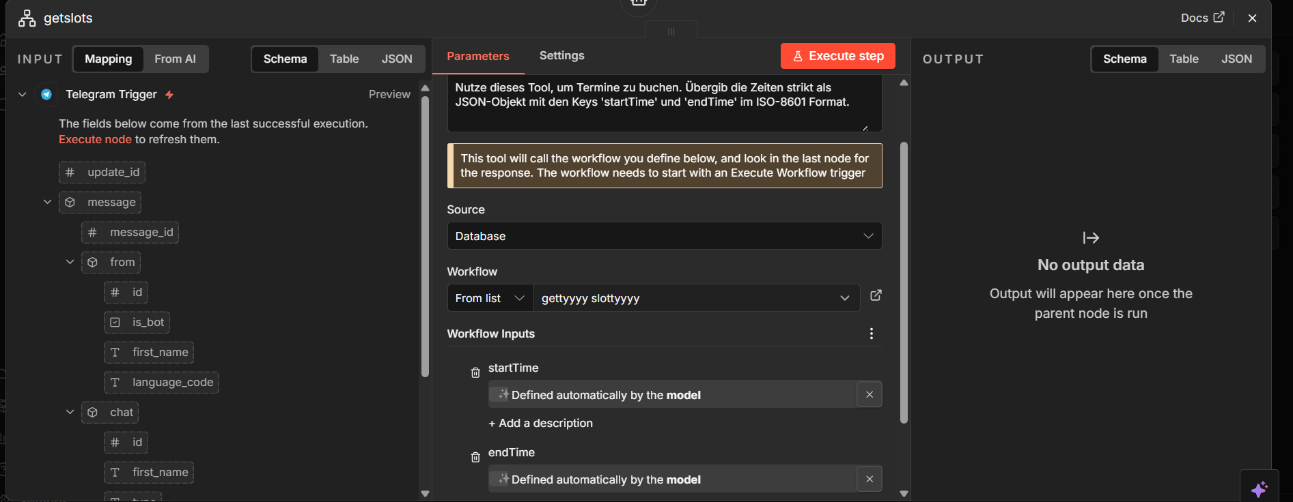This screenshot has height=502, width=1293.
Task: Open the Settings tab
Action: point(561,55)
